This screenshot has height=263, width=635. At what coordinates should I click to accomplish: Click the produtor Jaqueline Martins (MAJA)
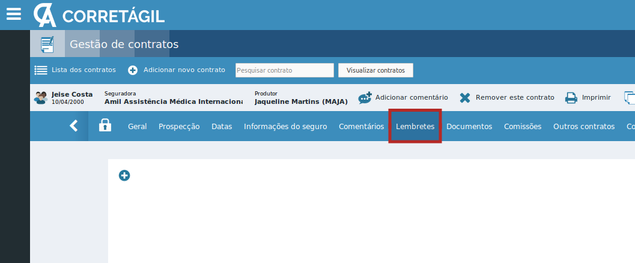coord(301,101)
